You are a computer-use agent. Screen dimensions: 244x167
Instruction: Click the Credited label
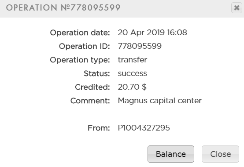click(x=92, y=87)
